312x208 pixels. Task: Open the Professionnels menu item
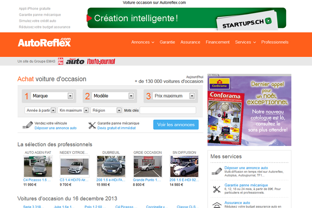[x=275, y=42]
